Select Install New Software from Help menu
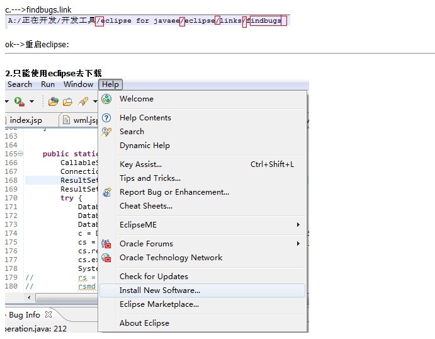The image size is (435, 339). 160,290
